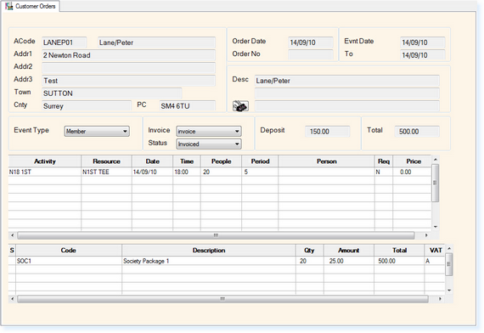The width and height of the screenshot is (484, 333).
Task: Click the Description column header
Action: 209,251
